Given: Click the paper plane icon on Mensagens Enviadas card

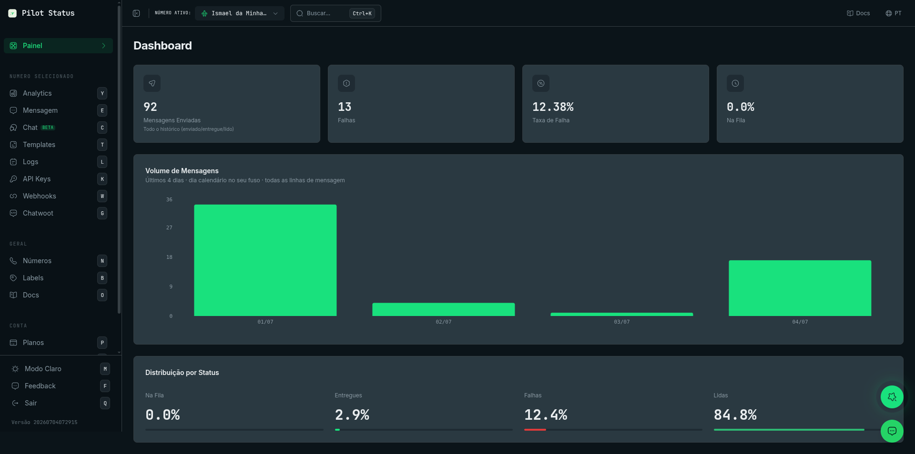Looking at the screenshot, I should pos(152,83).
